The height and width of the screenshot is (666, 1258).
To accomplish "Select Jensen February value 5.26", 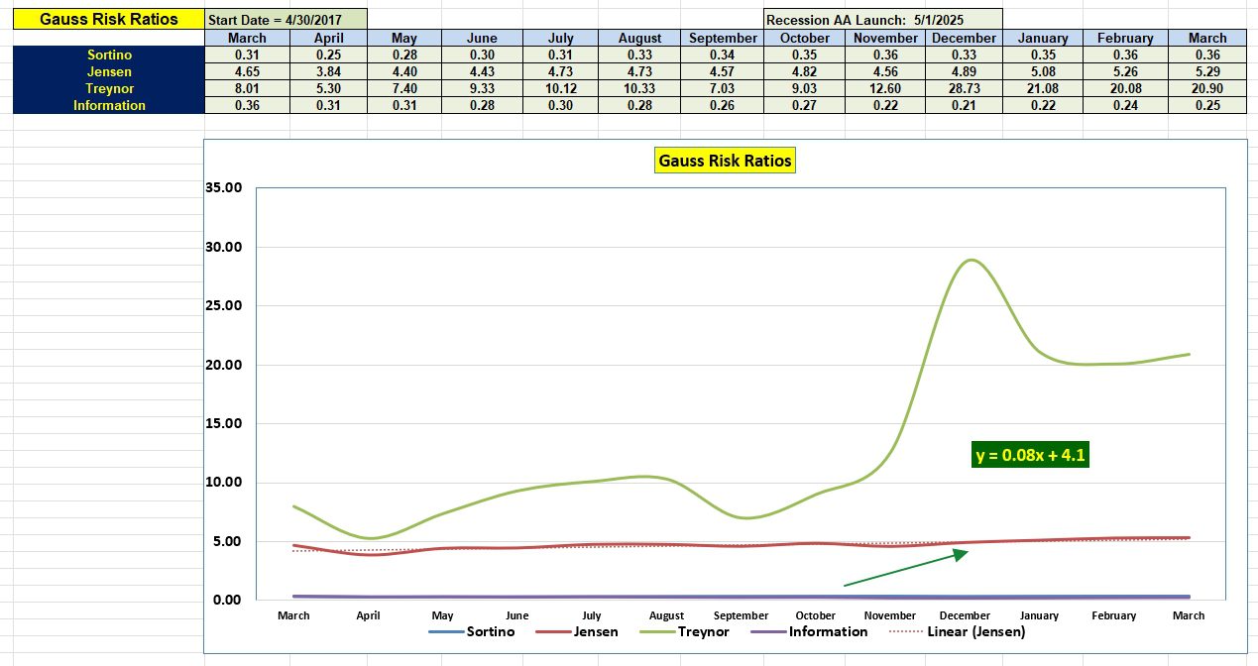I will [1125, 71].
